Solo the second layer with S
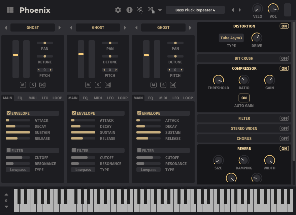This screenshot has height=215, width=296. (98, 85)
